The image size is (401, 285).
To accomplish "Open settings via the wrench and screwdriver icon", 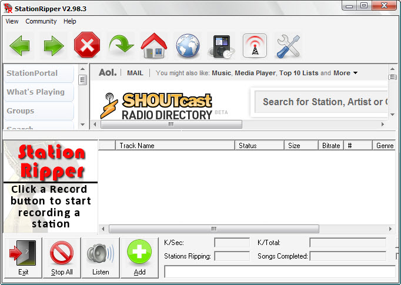I will (x=288, y=46).
